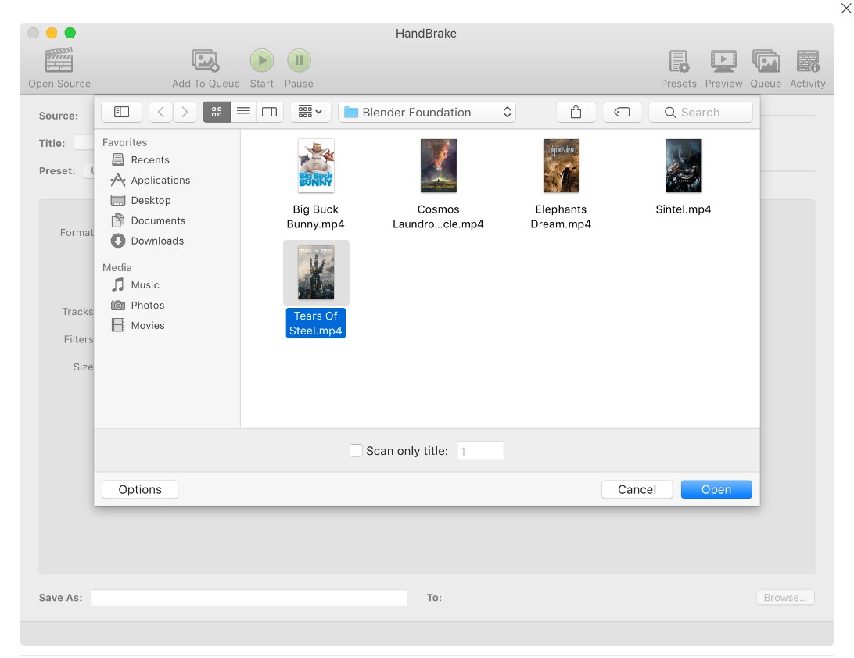
Task: Toggle the file dialog sidebar button
Action: (x=121, y=112)
